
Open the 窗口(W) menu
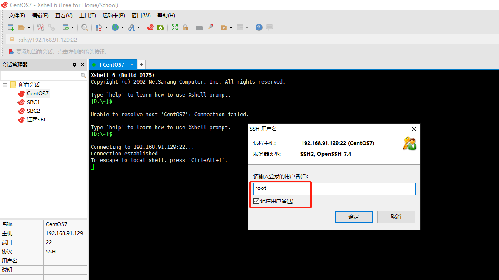tap(141, 16)
